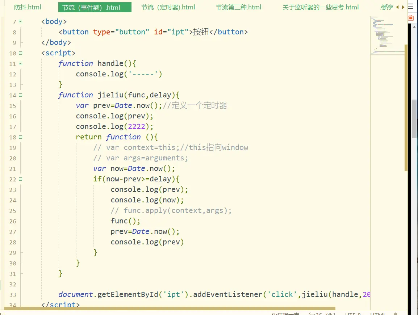The width and height of the screenshot is (418, 315).
Task: Click line number 15 in gutter
Action: (x=13, y=106)
